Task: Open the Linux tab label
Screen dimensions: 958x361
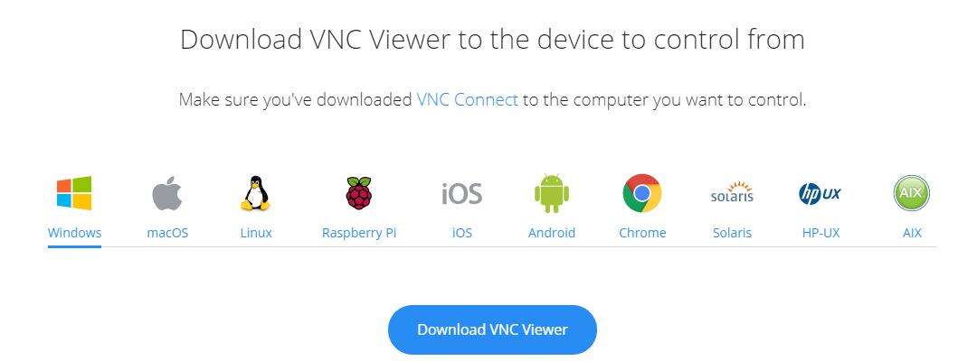Action: (x=256, y=232)
